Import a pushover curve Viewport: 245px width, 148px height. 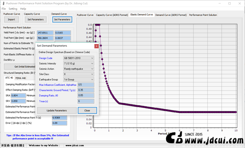tap(11, 20)
